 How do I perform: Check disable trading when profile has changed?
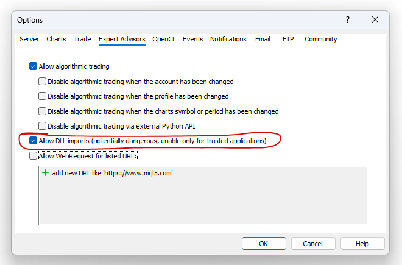pyautogui.click(x=43, y=96)
